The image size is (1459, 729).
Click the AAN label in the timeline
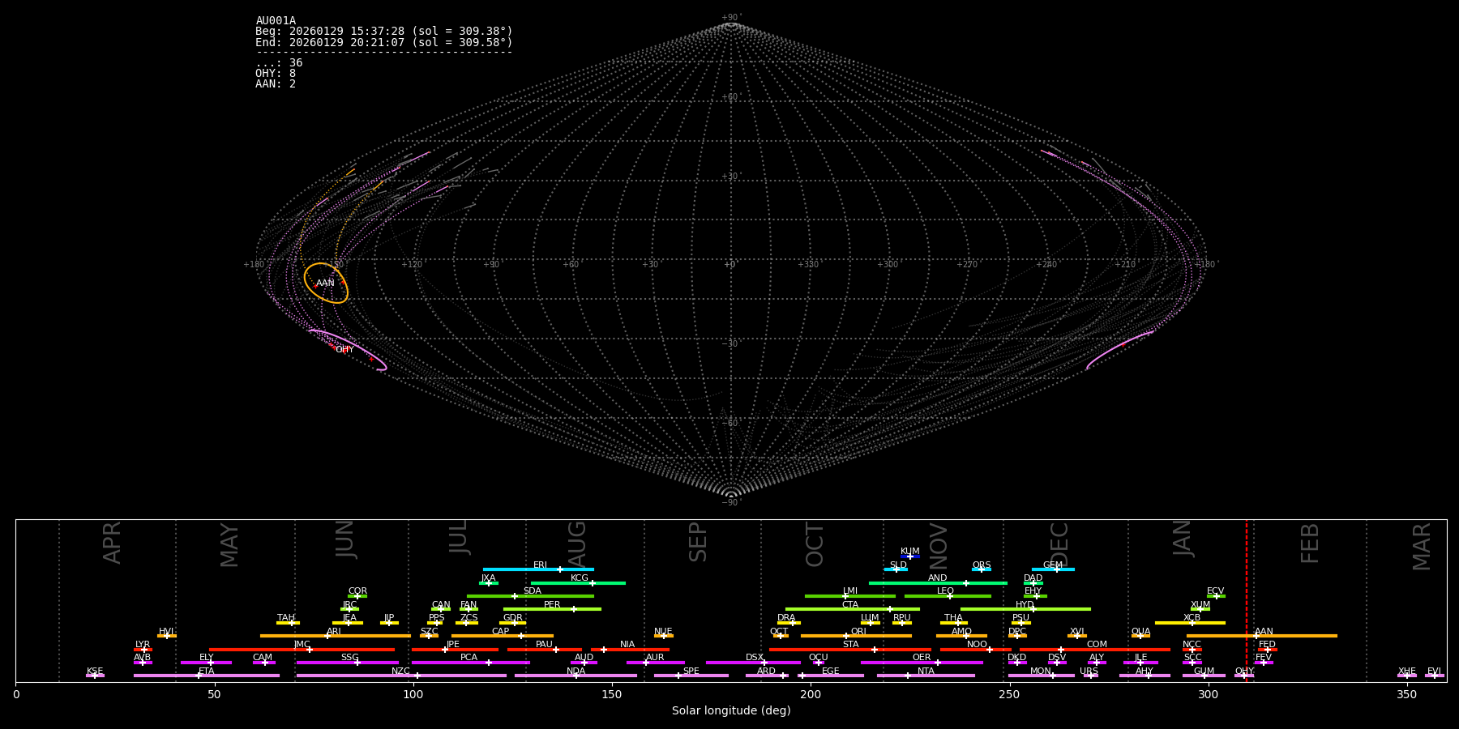1264,632
